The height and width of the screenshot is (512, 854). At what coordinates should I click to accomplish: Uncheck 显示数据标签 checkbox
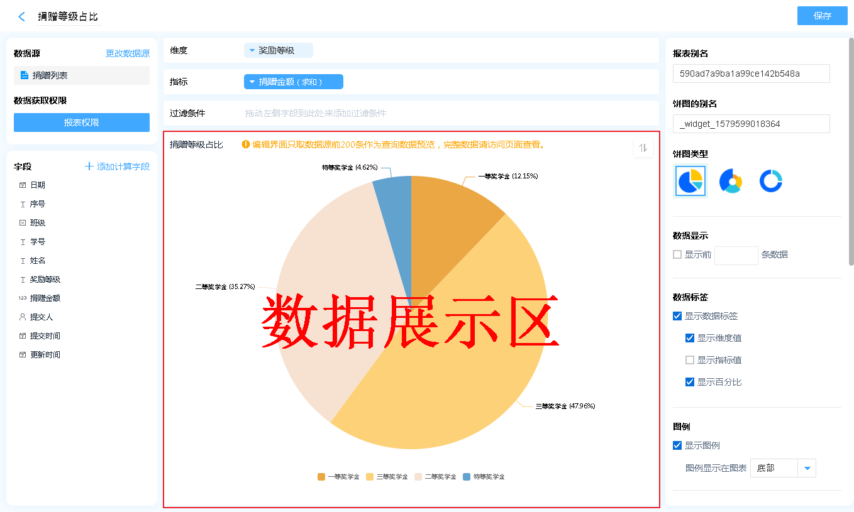(x=677, y=316)
